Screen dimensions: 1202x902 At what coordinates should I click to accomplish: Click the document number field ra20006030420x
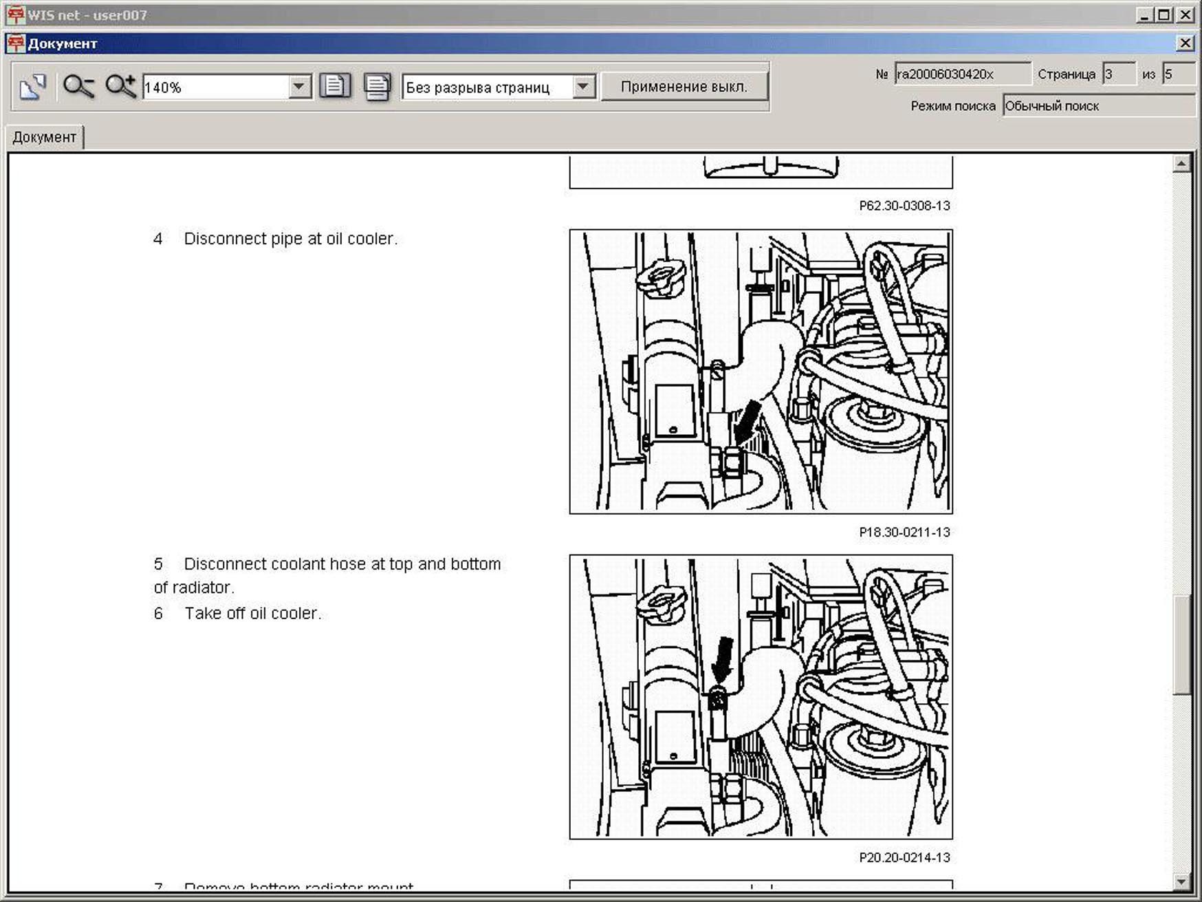[x=961, y=74]
